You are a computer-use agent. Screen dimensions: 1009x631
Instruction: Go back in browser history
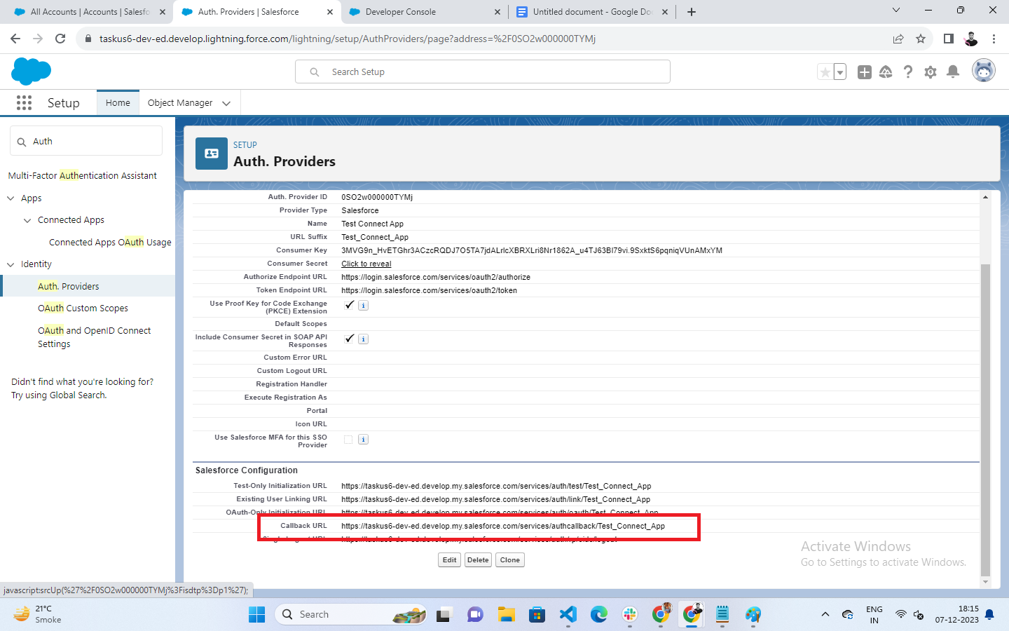(x=15, y=39)
